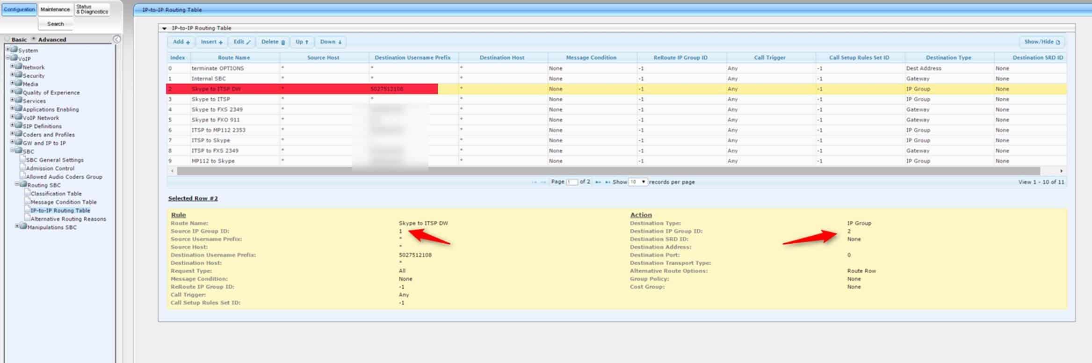Click the Add button

coord(181,42)
